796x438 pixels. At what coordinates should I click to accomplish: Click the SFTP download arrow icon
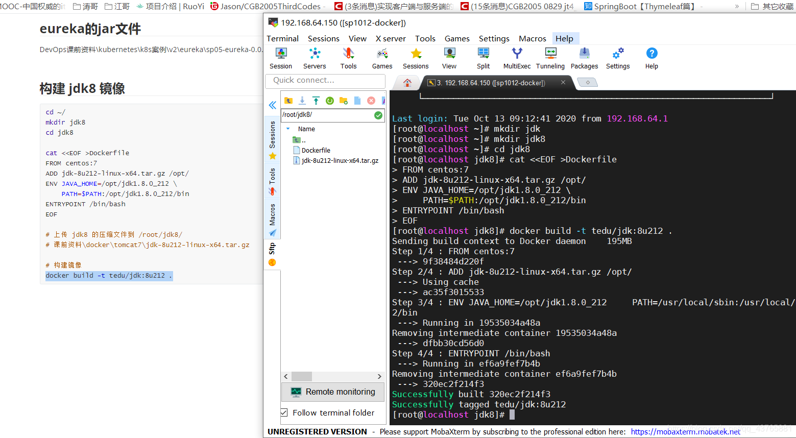pos(302,101)
